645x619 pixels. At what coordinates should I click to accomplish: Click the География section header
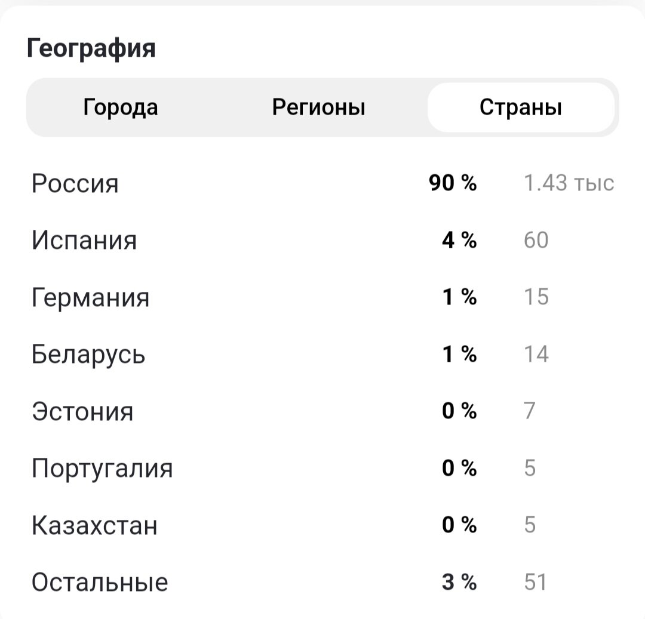point(91,48)
